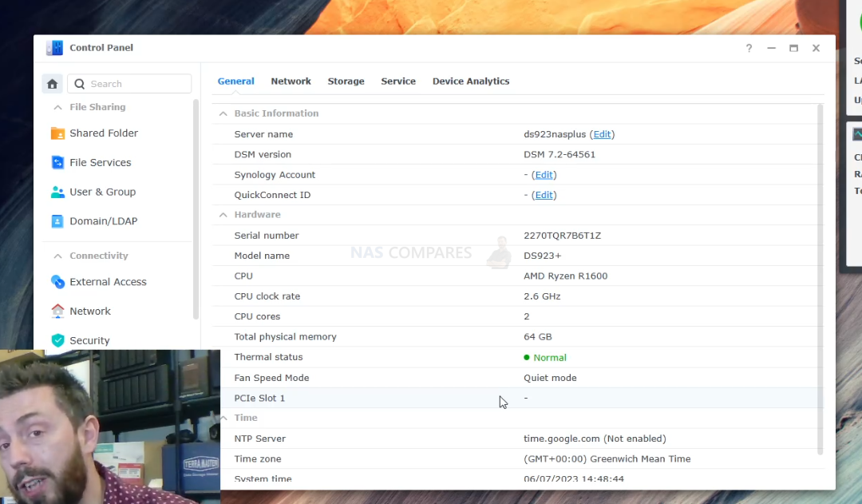Viewport: 862px width, 504px height.
Task: Open the External Access icon
Action: pyautogui.click(x=57, y=282)
